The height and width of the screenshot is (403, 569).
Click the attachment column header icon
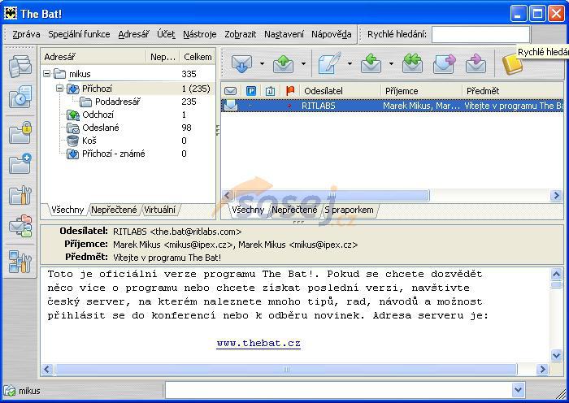click(x=270, y=91)
